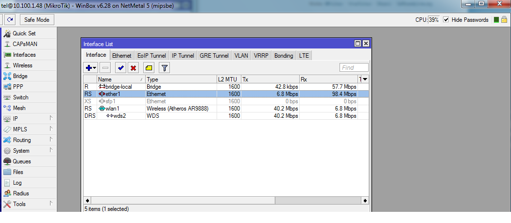Click the padlock icon at top right
Image resolution: width=511 pixels, height=223 pixels.
click(x=504, y=20)
